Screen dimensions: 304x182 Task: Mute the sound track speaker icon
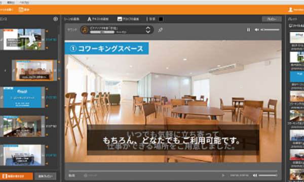[257, 30]
